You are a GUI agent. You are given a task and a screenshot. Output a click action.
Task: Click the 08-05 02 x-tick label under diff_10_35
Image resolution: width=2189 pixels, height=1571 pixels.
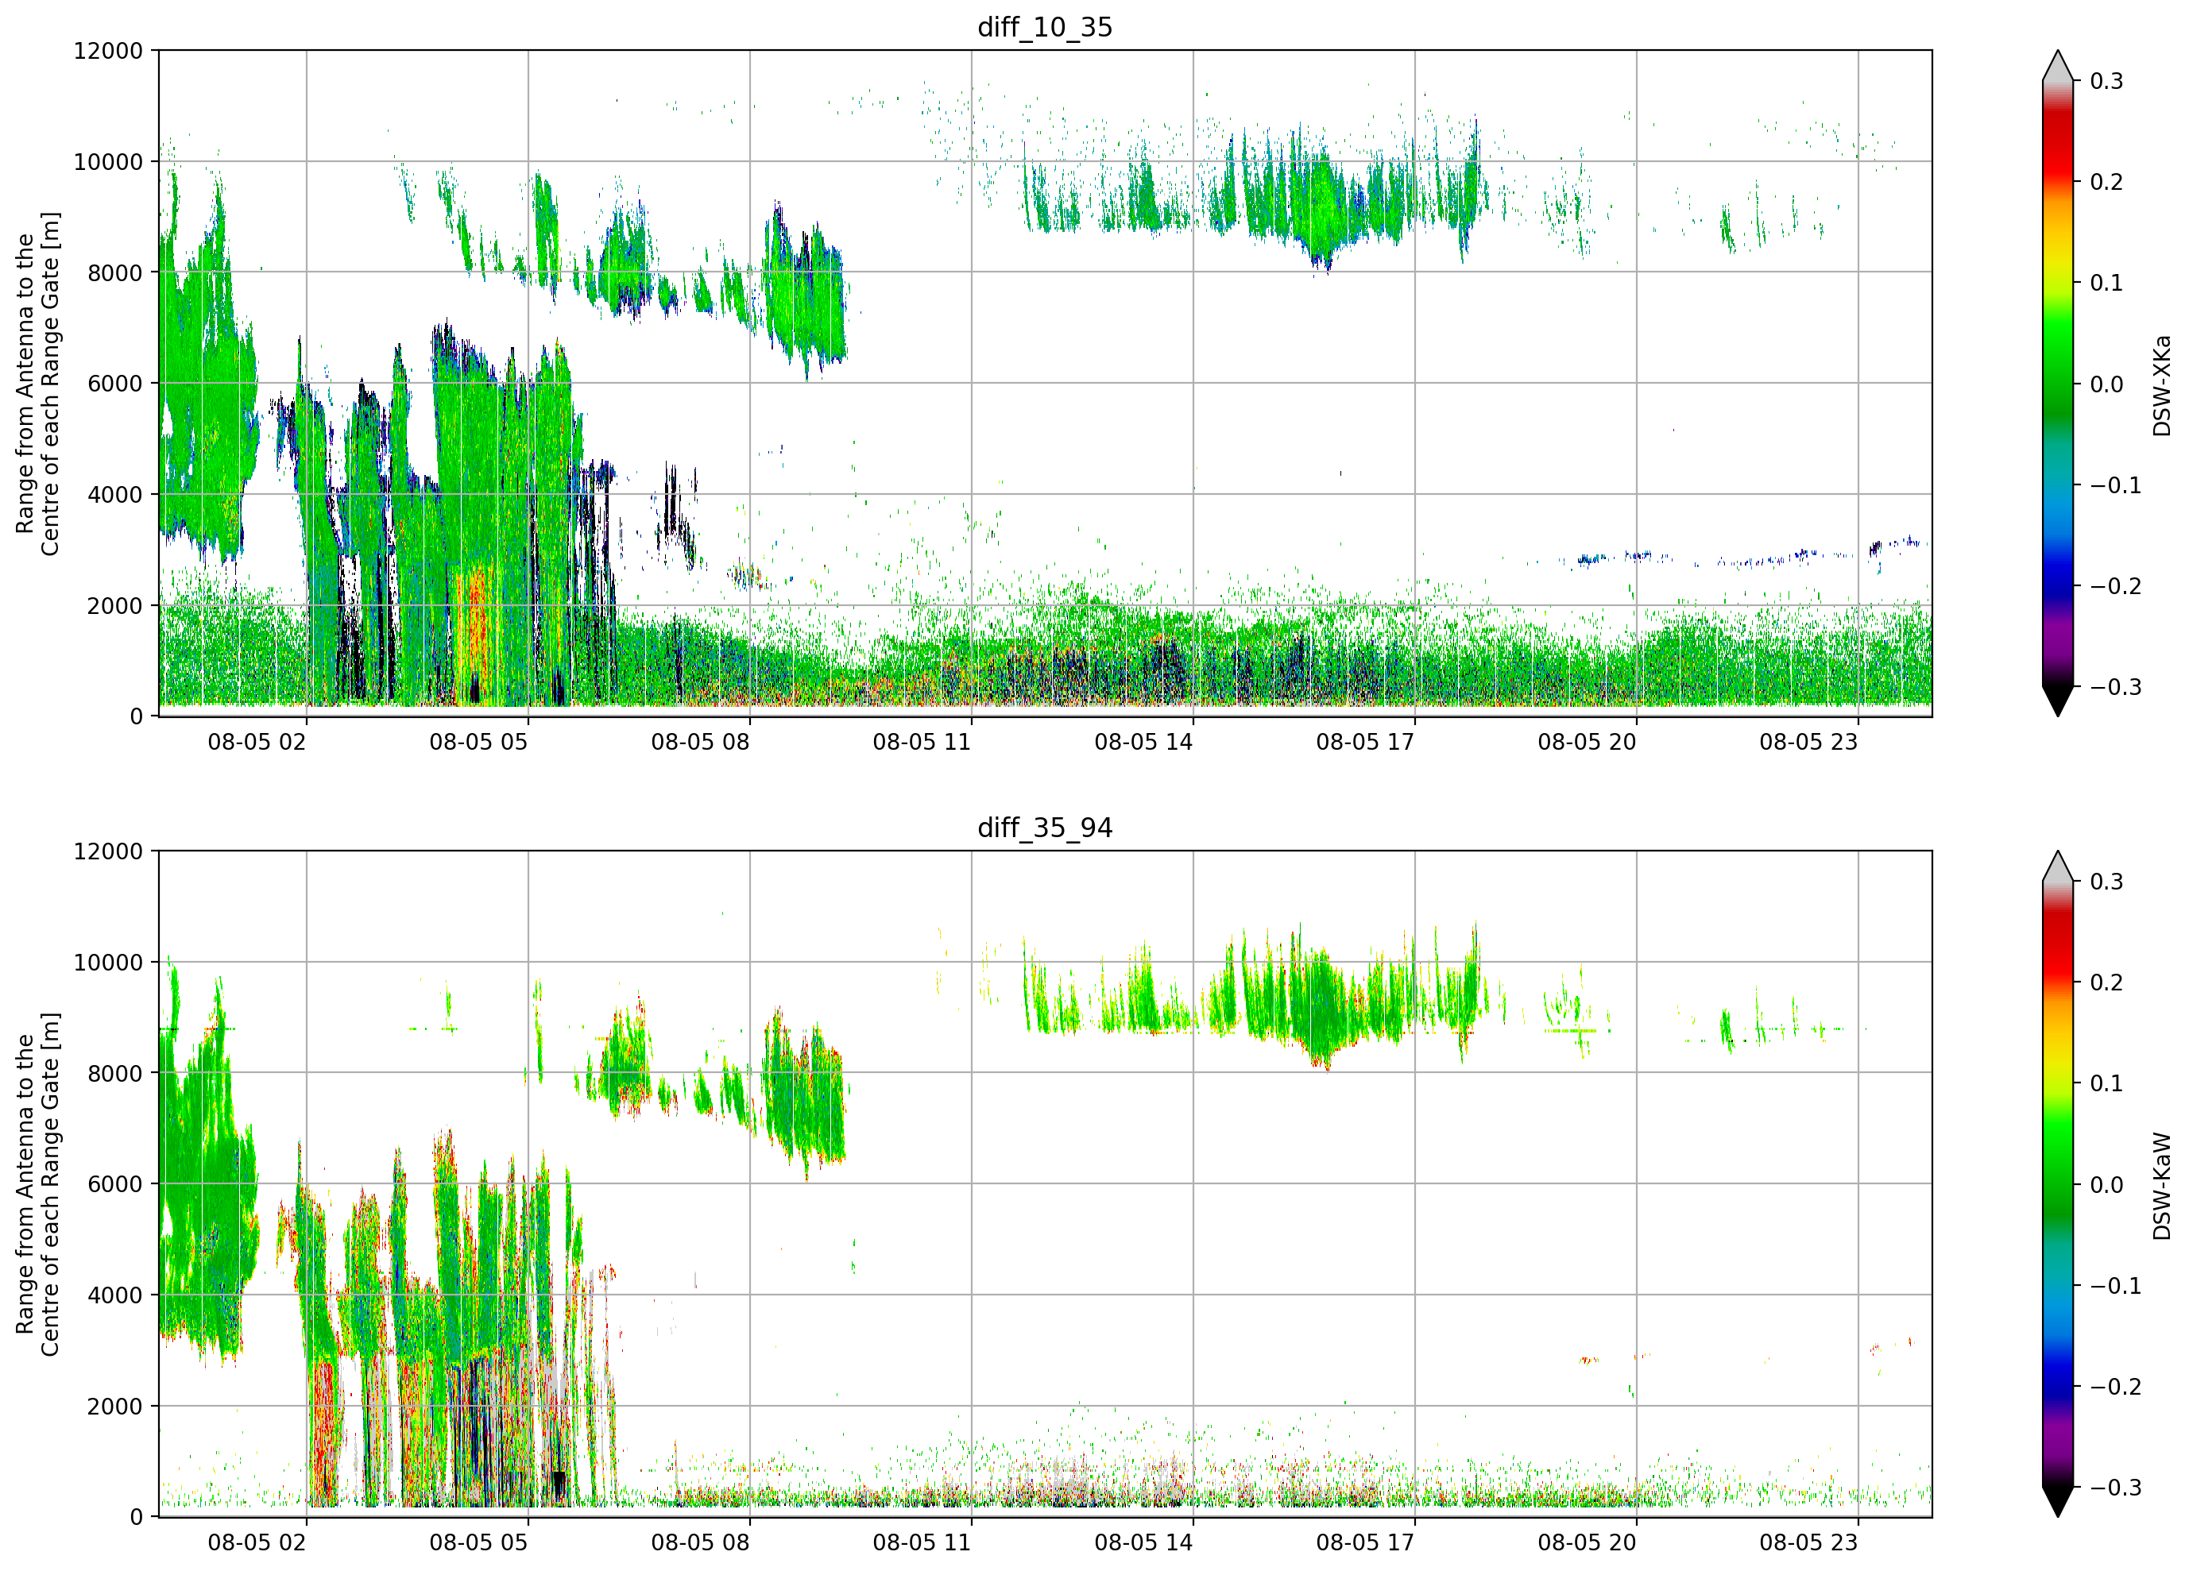[257, 742]
